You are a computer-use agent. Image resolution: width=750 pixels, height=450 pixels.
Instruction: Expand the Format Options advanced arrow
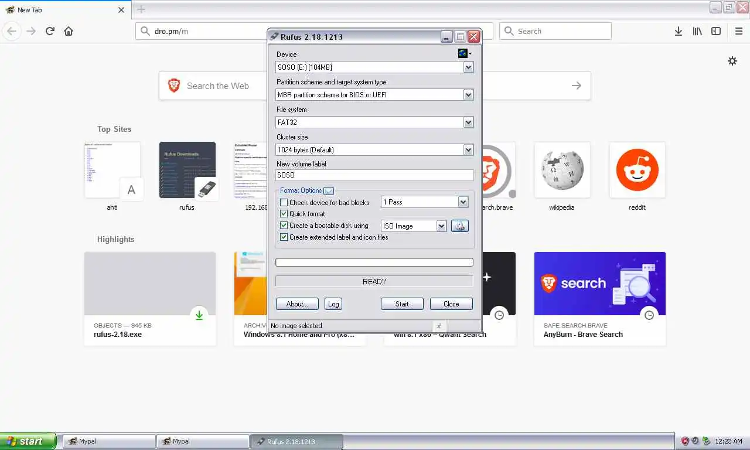point(329,190)
